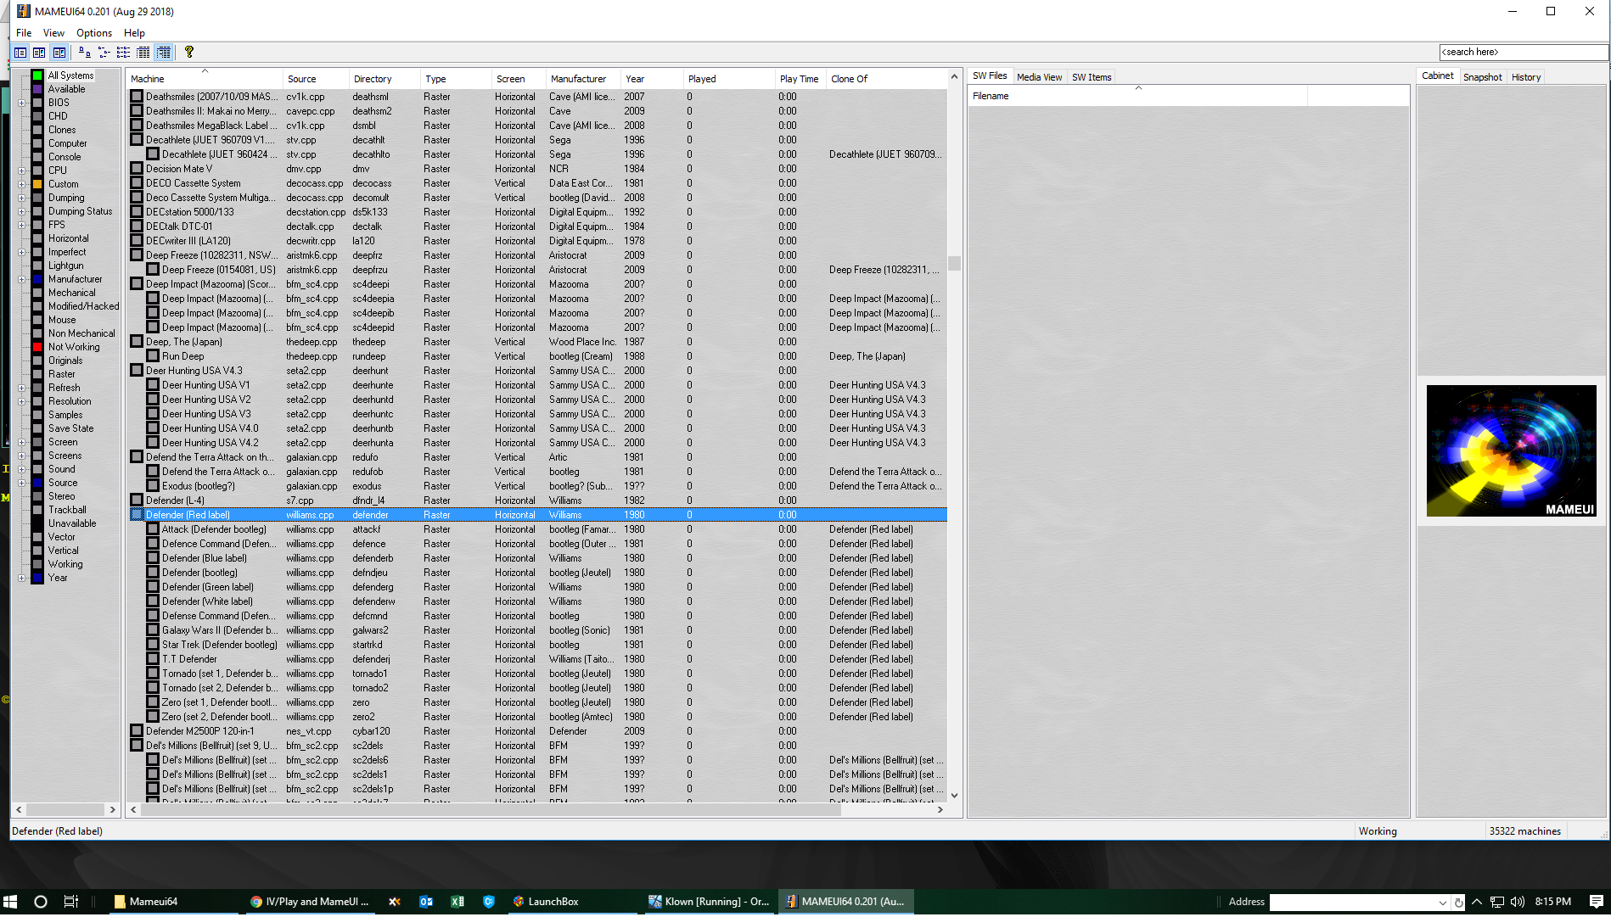Click the Filename column header
The height and width of the screenshot is (917, 1611).
[x=1138, y=96]
